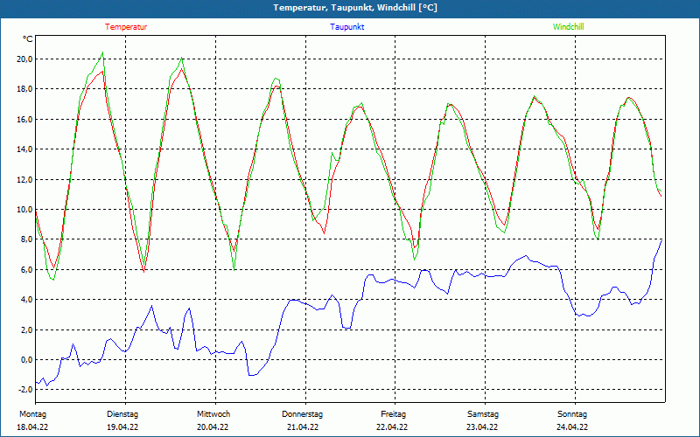Viewport: 700px width, 437px height.
Task: Click the 'Mittwoch' day label
Action: (213, 414)
